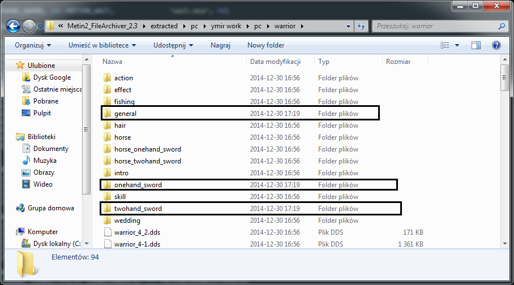Click extracted in address path
514x285 pixels.
pos(164,26)
